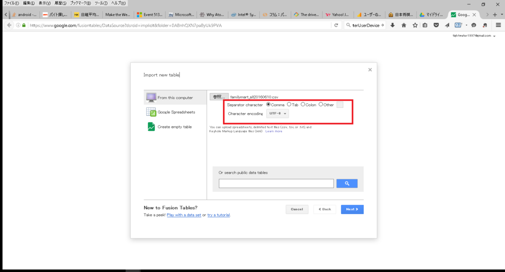Click the Other separator text box
The height and width of the screenshot is (272, 505).
340,105
